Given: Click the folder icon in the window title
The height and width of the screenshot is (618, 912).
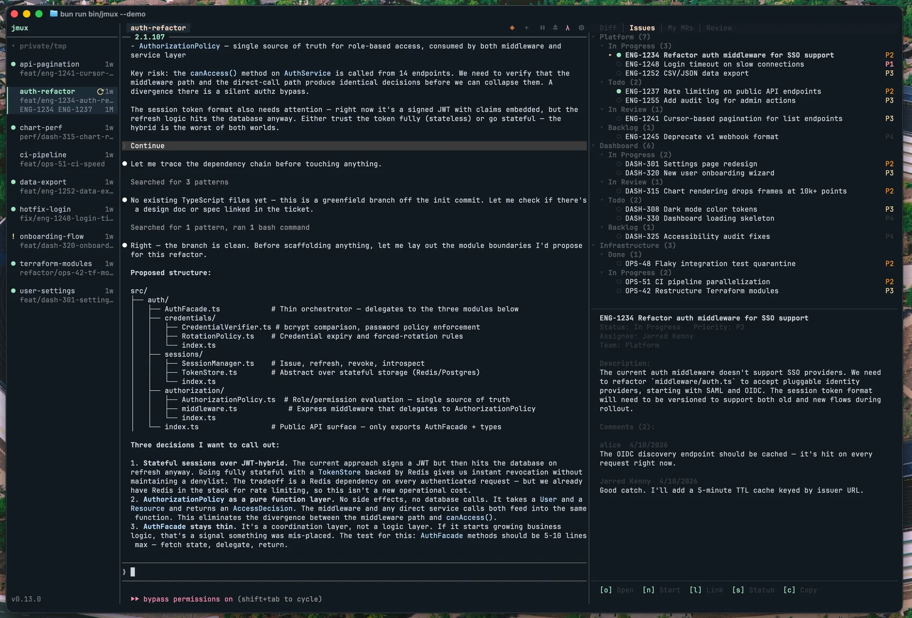Looking at the screenshot, I should [53, 14].
